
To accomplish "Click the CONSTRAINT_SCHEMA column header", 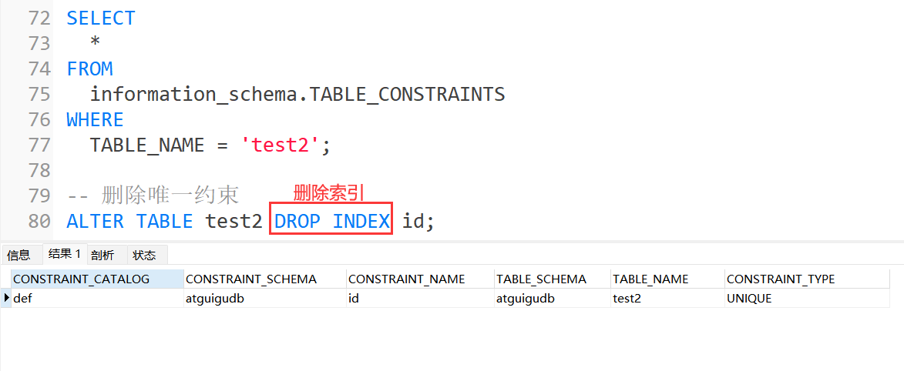I will [x=251, y=279].
